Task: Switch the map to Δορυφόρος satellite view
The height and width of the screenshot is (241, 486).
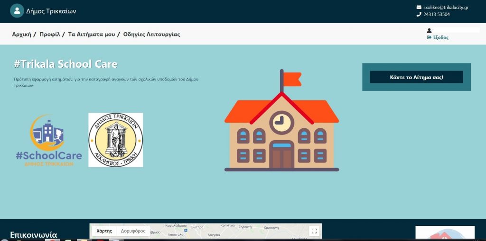Action: pyautogui.click(x=133, y=231)
